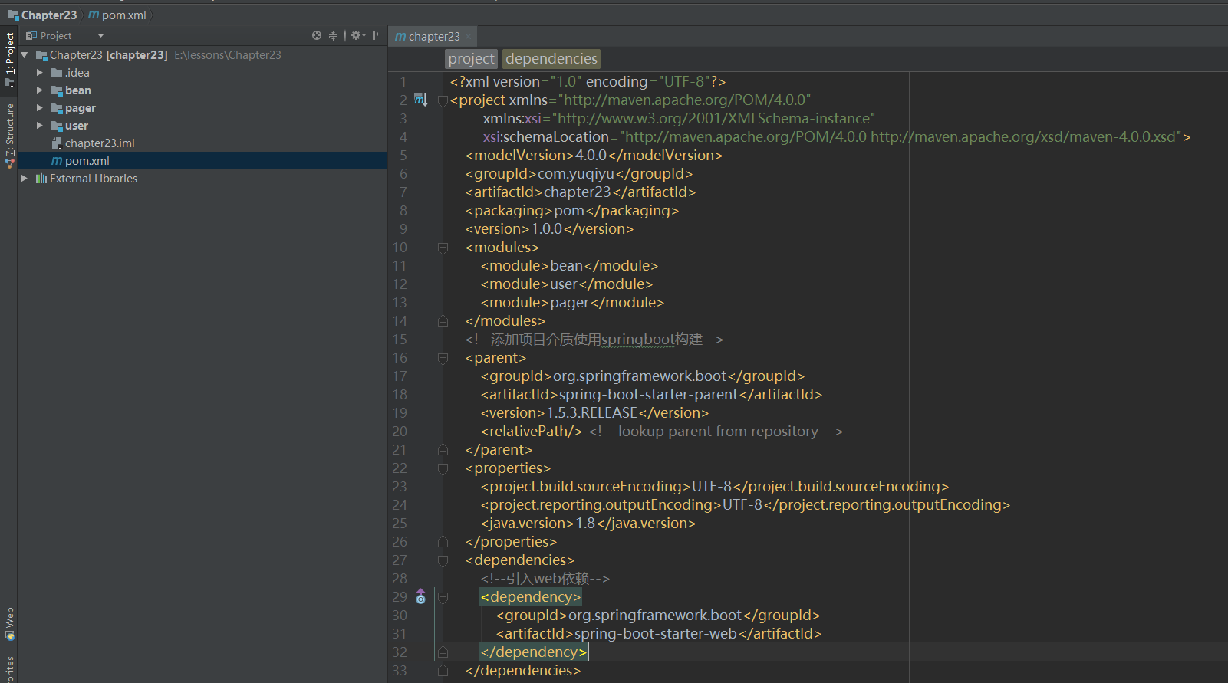Image resolution: width=1228 pixels, height=683 pixels.
Task: Click the highlighted opening dependency tag
Action: [531, 597]
